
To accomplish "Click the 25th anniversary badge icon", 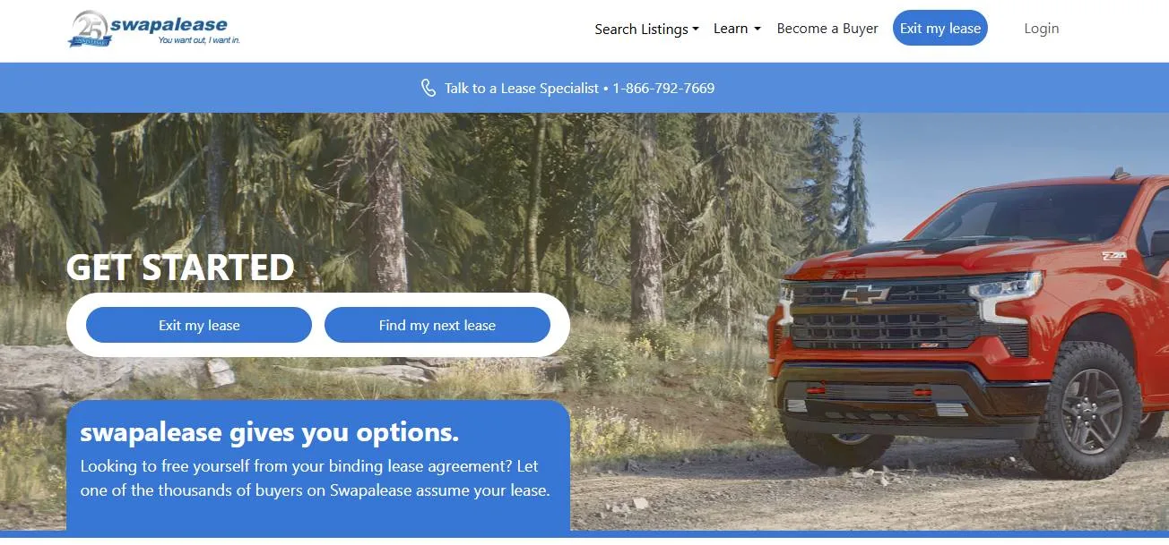I will [x=89, y=30].
